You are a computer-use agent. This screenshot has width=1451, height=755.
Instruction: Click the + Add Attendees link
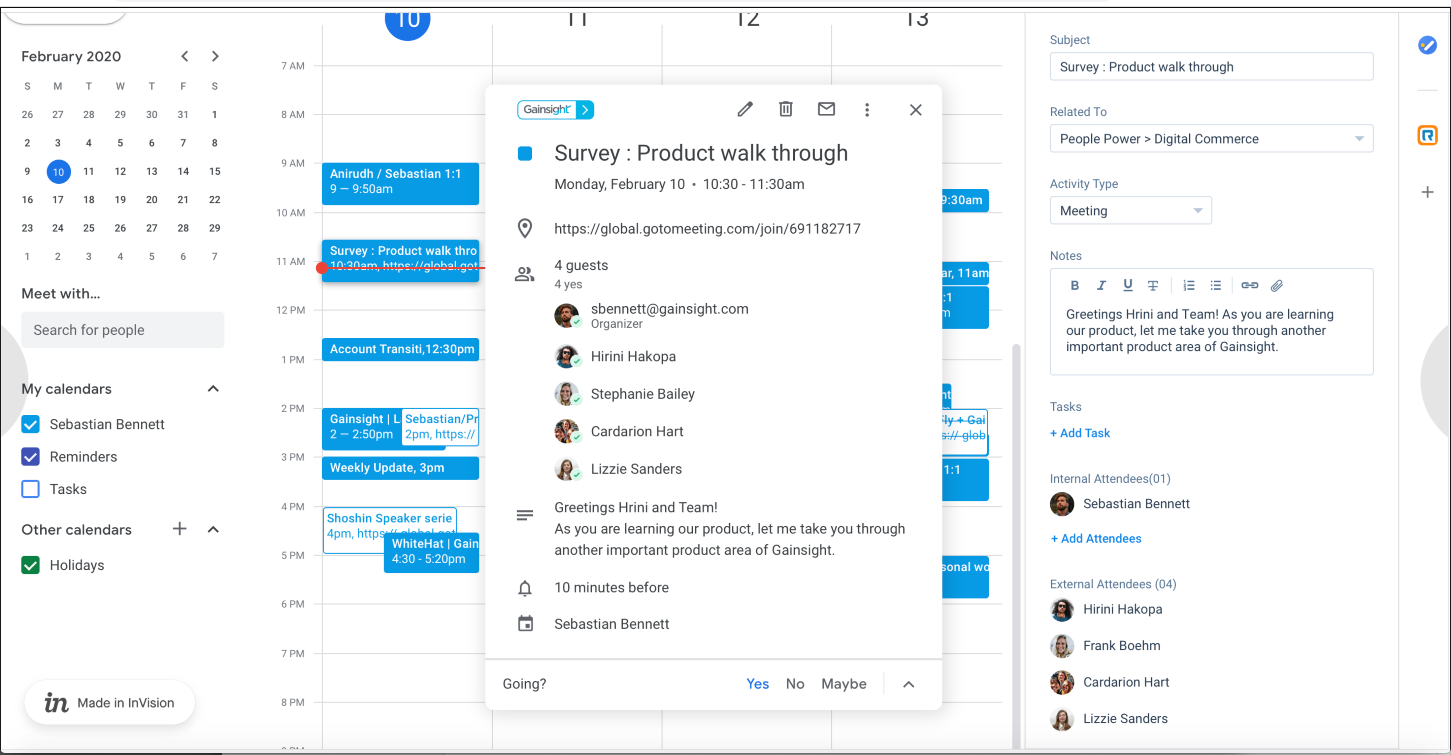click(1096, 539)
